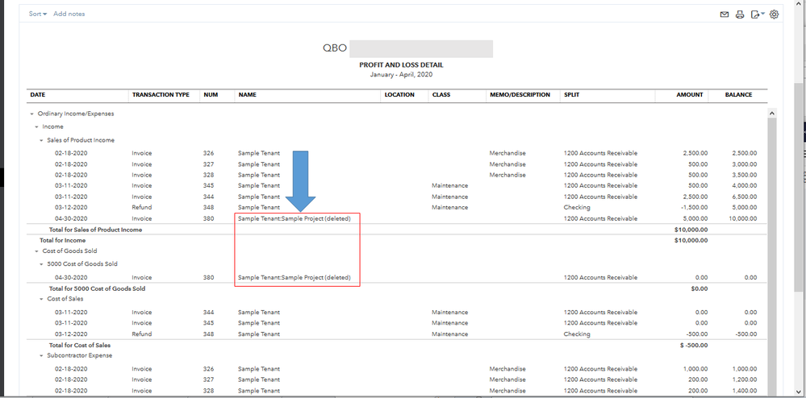Screen dimensions: 806x398
Task: Open invoice 345 in Sales of Product Income
Action: tap(208, 185)
